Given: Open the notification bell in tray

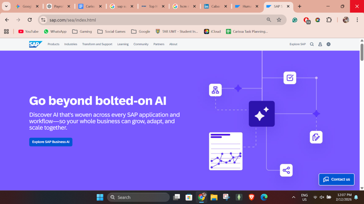Looking at the screenshot, I should pos(356,197).
